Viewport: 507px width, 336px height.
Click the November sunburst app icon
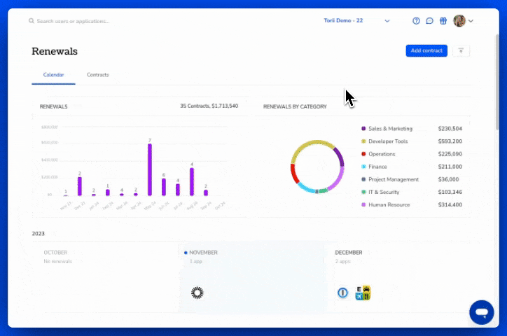point(197,293)
